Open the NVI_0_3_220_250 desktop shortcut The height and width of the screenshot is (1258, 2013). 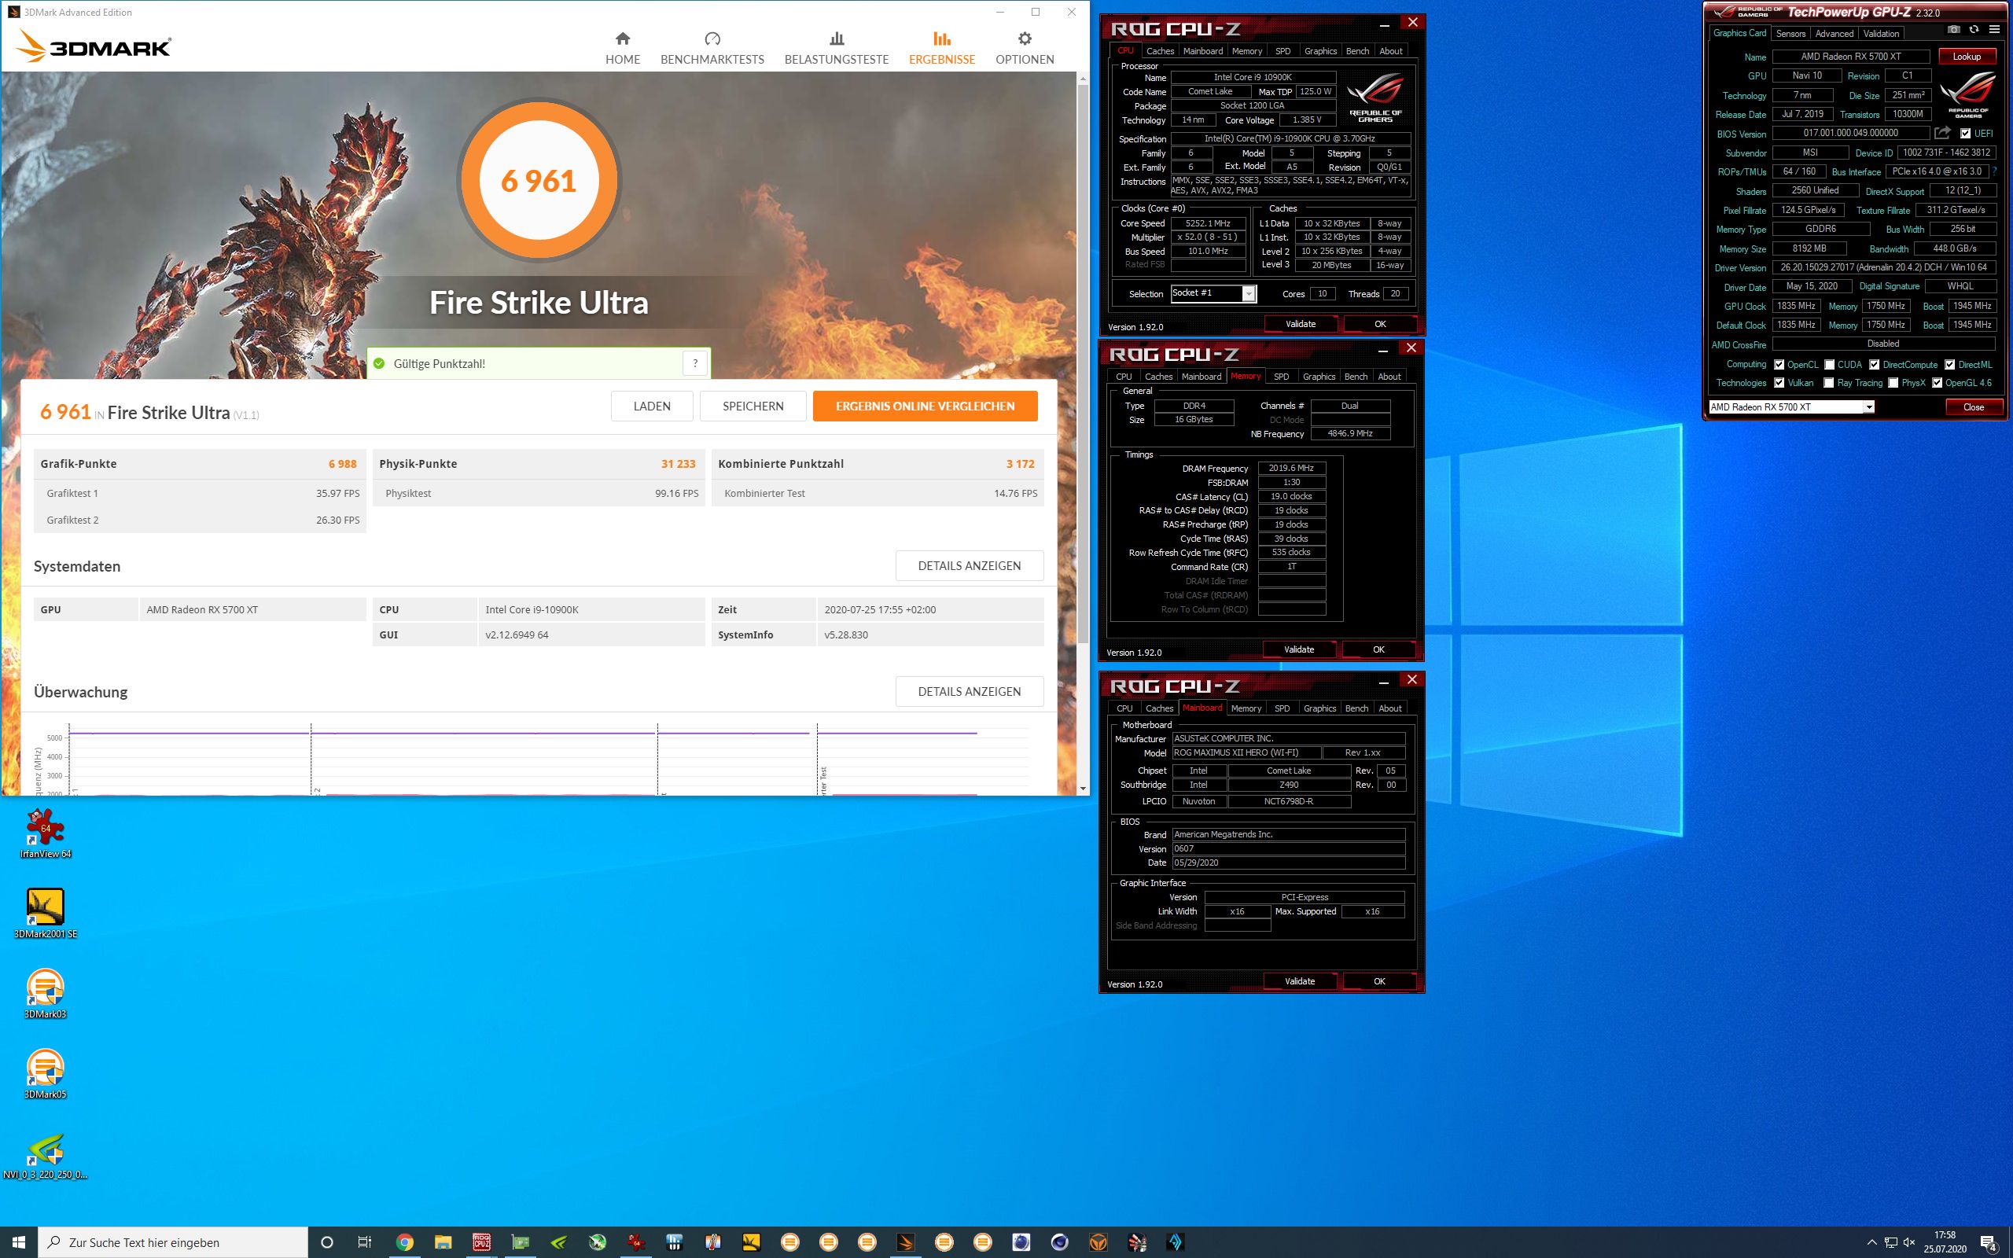(x=45, y=1155)
